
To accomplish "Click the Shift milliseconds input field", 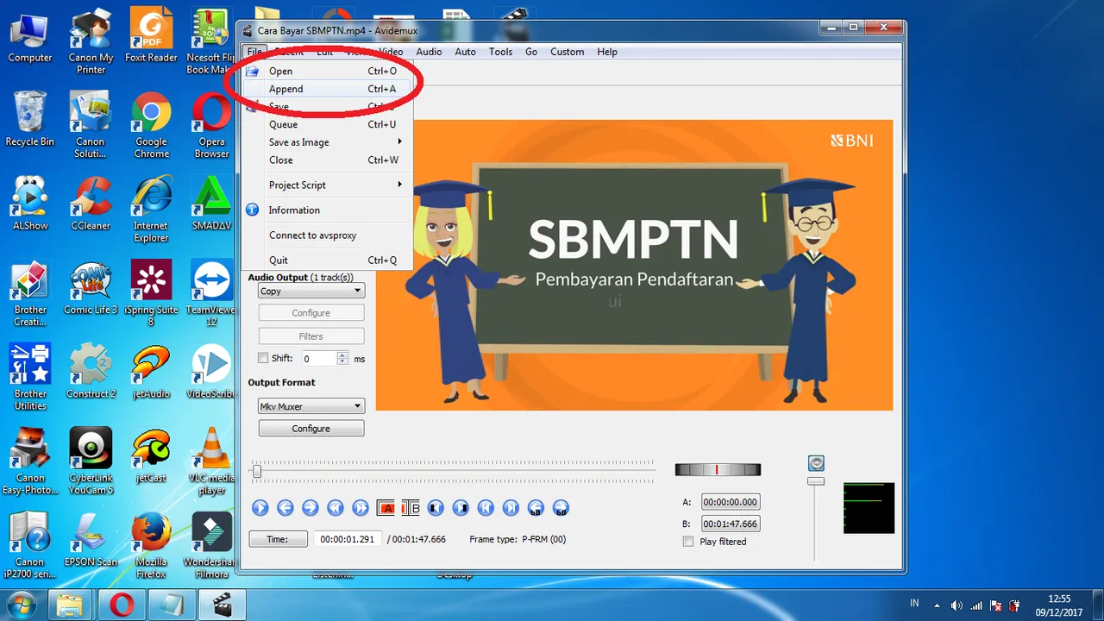I will [x=319, y=358].
